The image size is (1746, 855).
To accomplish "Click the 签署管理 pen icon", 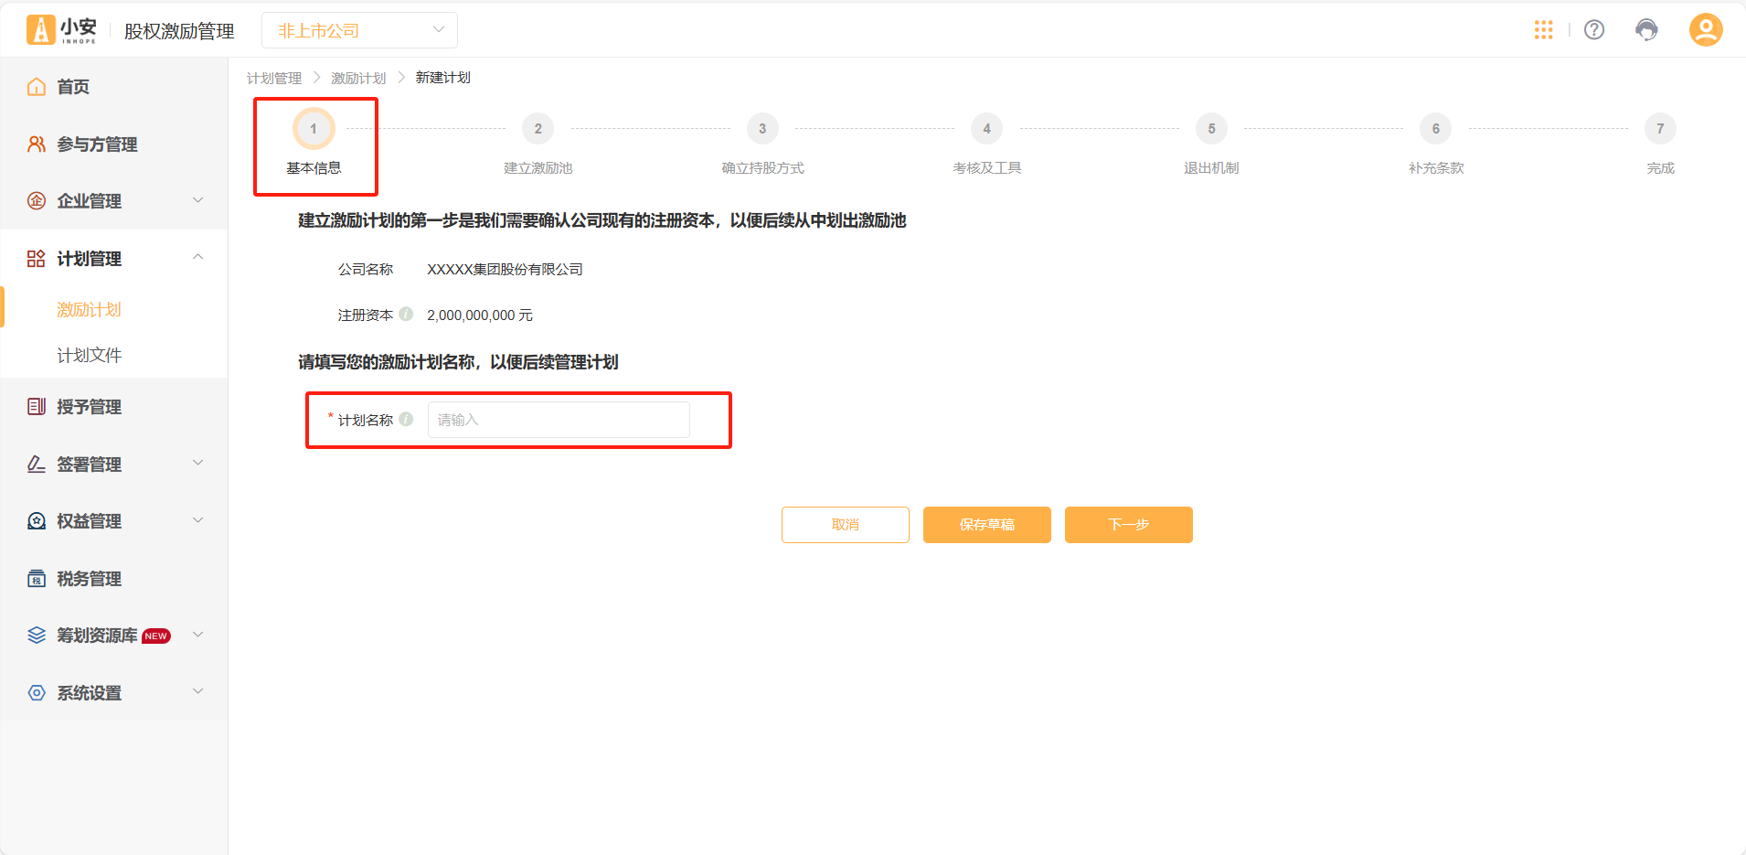I will (37, 465).
